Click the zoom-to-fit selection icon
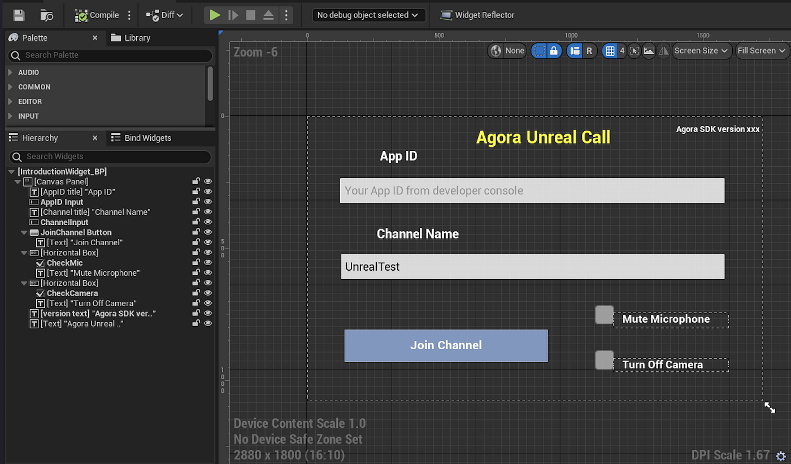This screenshot has width=791, height=464. (x=634, y=51)
